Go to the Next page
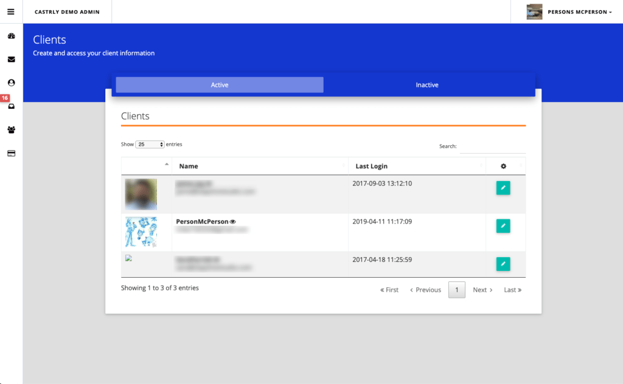 click(482, 290)
